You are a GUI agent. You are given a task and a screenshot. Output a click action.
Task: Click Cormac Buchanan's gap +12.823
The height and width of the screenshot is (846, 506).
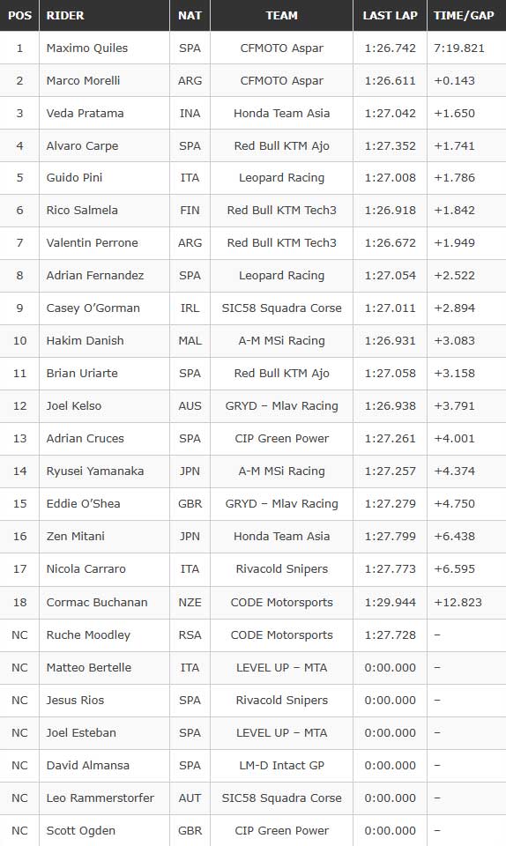click(x=458, y=602)
